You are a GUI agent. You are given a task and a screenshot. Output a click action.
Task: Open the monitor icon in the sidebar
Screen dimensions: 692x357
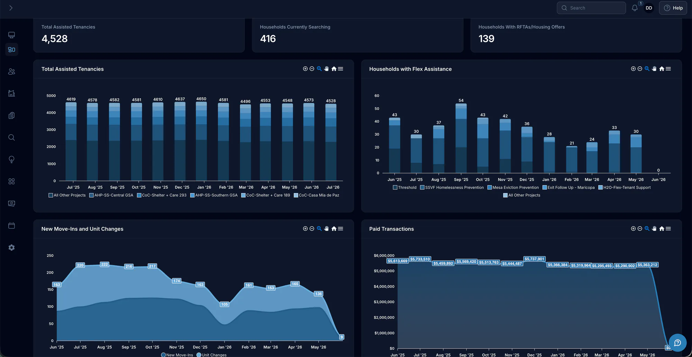[11, 35]
